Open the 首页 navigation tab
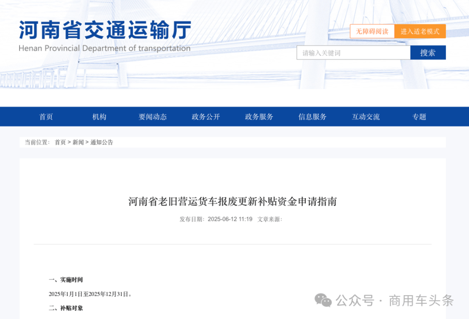The height and width of the screenshot is (319, 469). click(x=46, y=117)
